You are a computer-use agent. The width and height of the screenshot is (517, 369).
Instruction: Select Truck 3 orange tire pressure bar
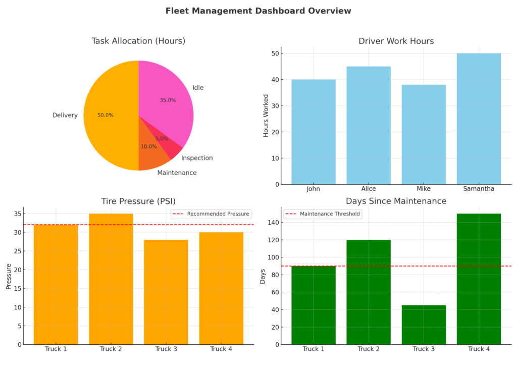pos(166,292)
